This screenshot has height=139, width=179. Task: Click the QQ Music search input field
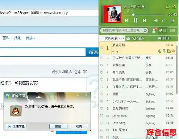(122, 30)
